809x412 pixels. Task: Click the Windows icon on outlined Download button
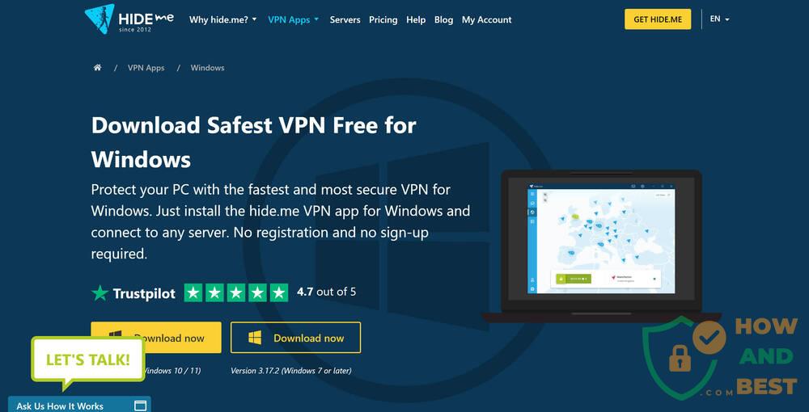pyautogui.click(x=255, y=338)
